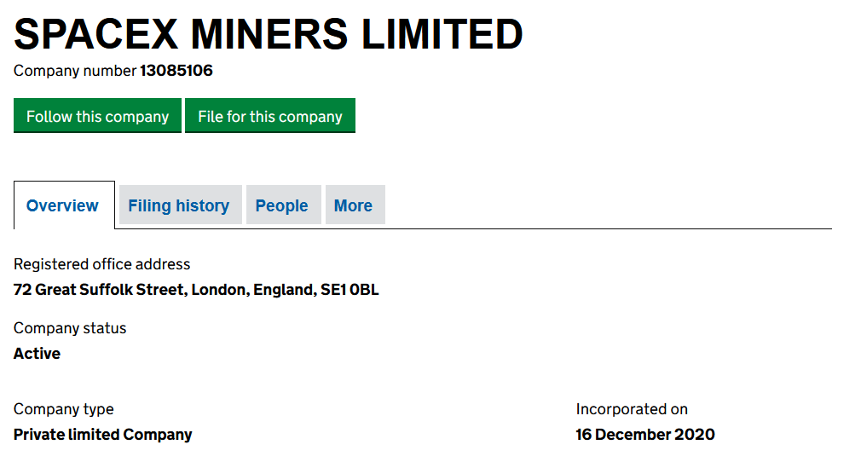Click the Company number label
Viewport: 855px width, 462px height.
pyautogui.click(x=75, y=71)
